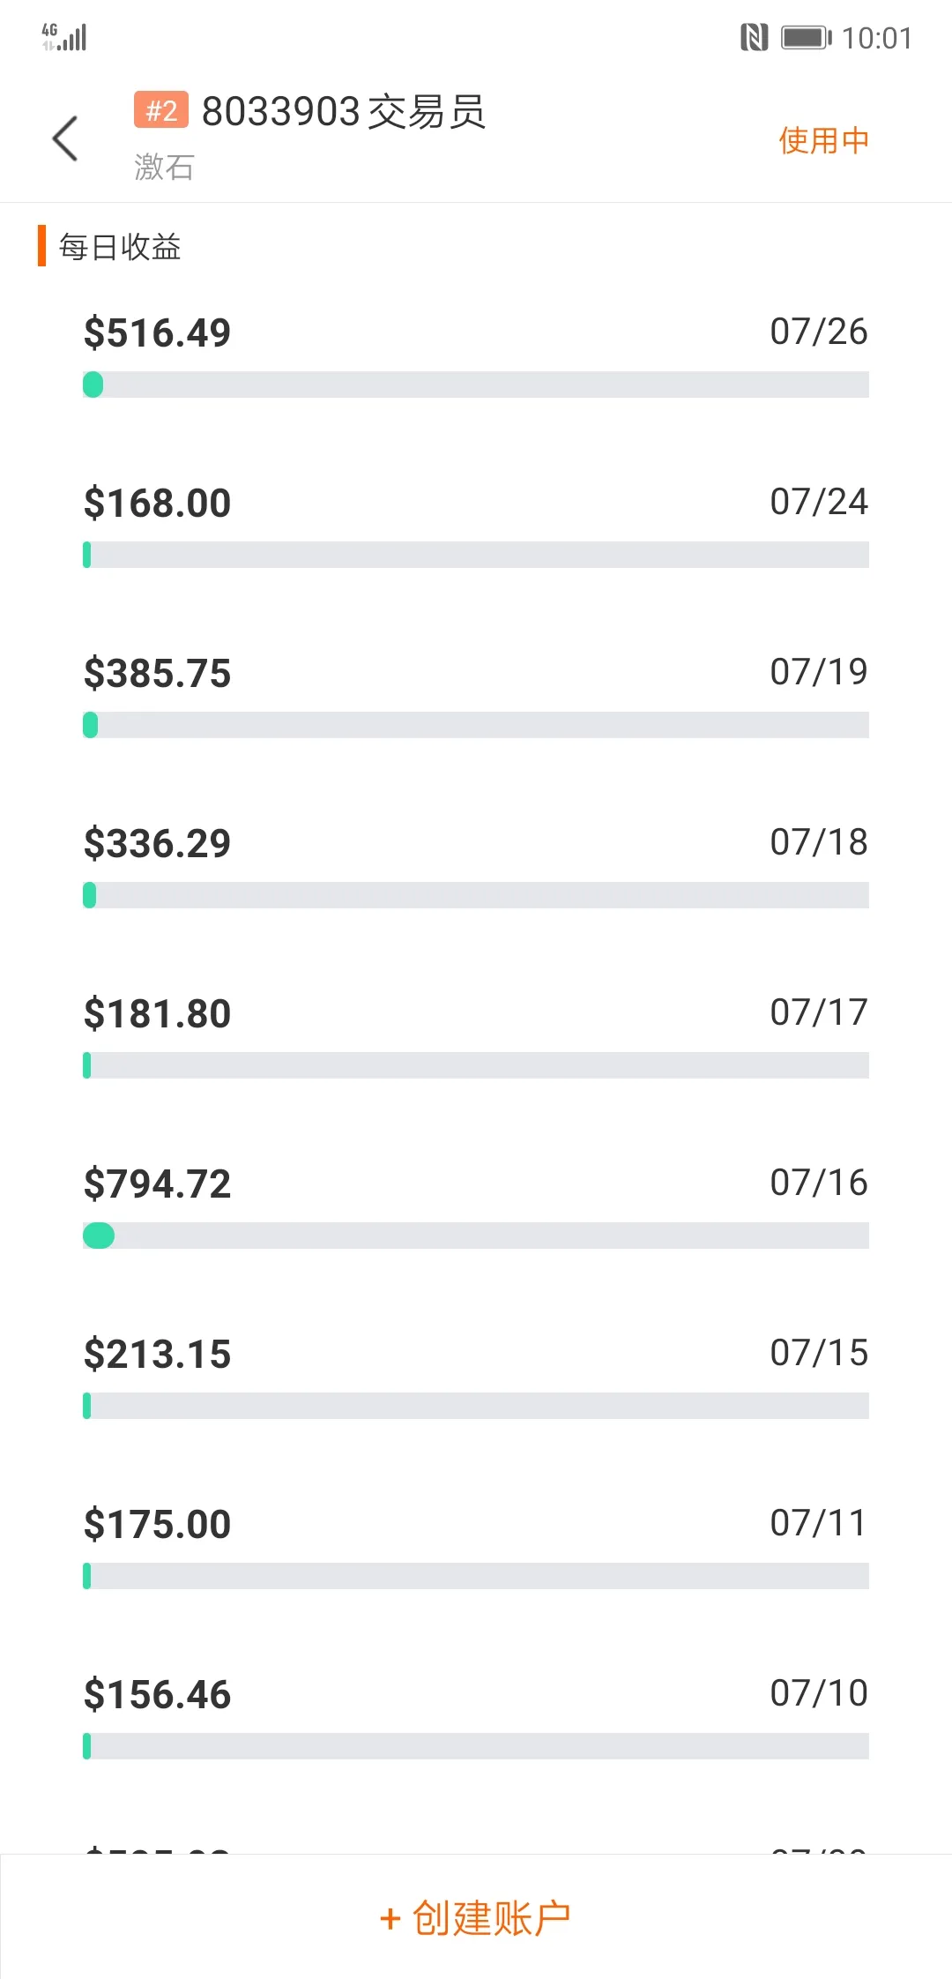Tap the 使用中 status label

point(823,140)
